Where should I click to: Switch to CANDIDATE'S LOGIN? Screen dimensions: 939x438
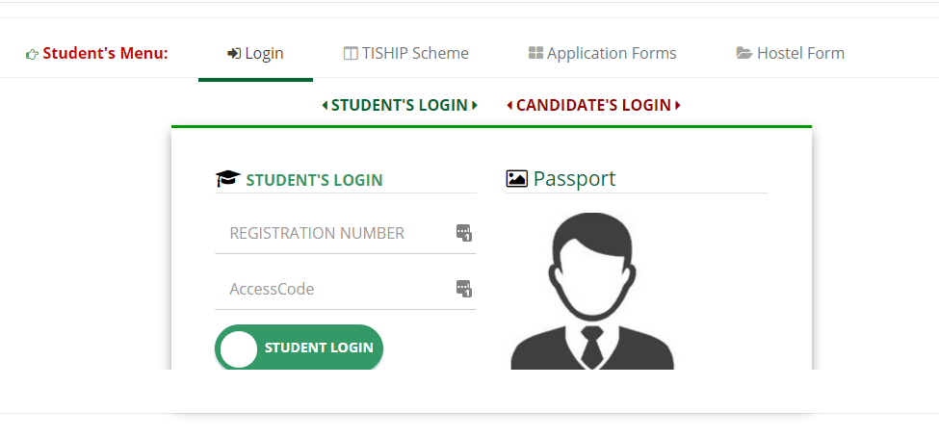pyautogui.click(x=593, y=105)
